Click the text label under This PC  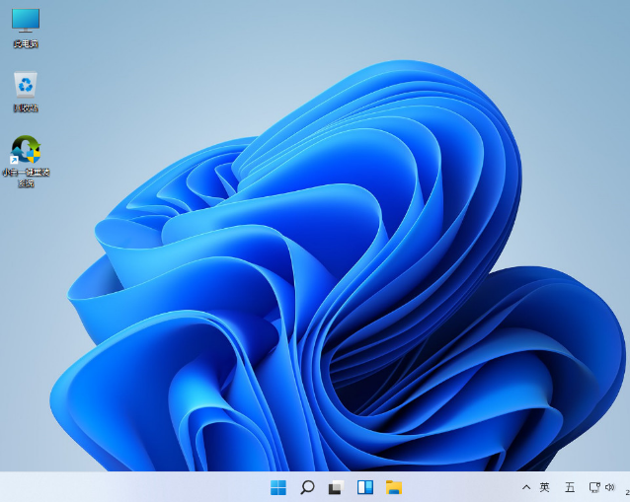(26, 44)
